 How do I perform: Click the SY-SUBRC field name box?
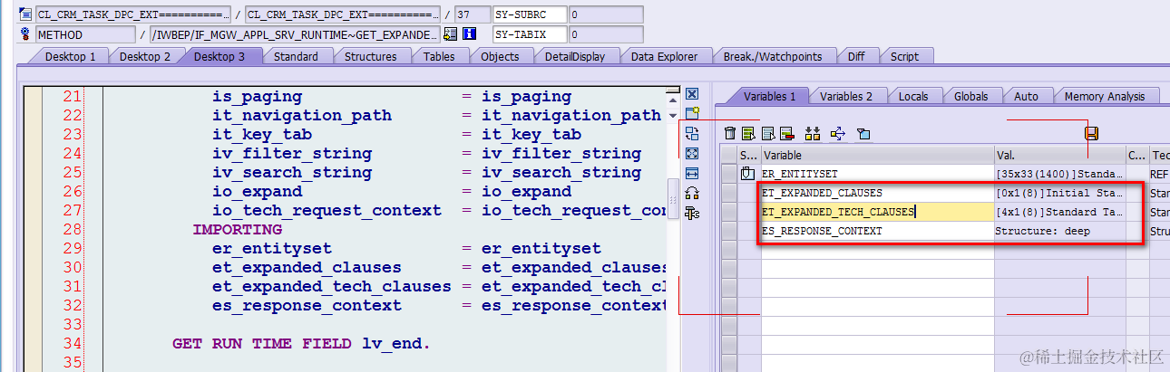(x=531, y=14)
